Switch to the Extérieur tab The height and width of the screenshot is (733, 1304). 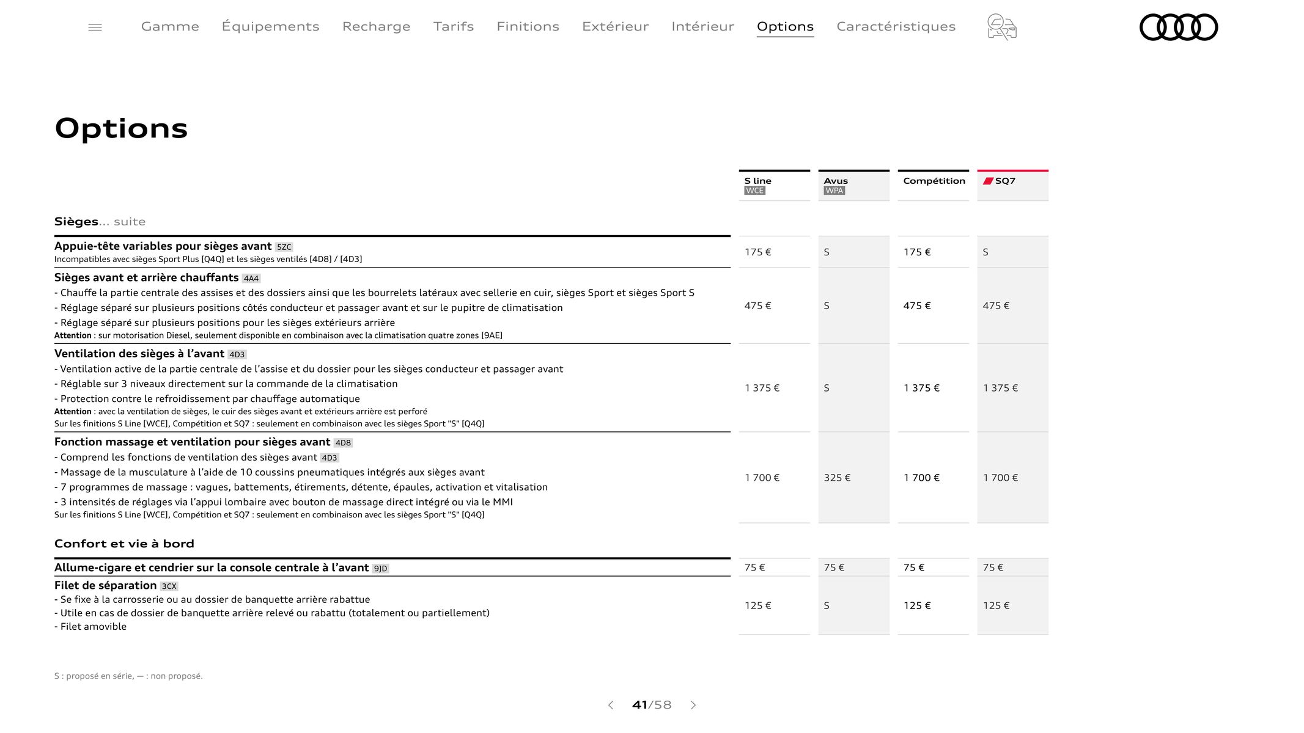pyautogui.click(x=615, y=26)
